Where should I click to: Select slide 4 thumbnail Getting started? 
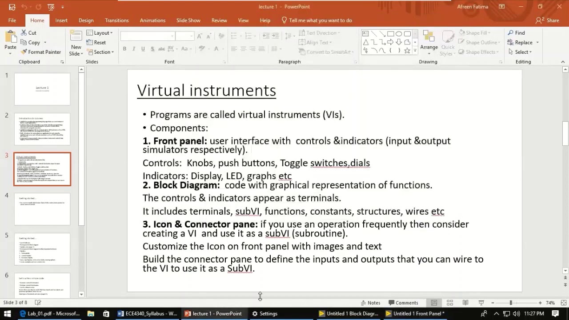click(42, 209)
